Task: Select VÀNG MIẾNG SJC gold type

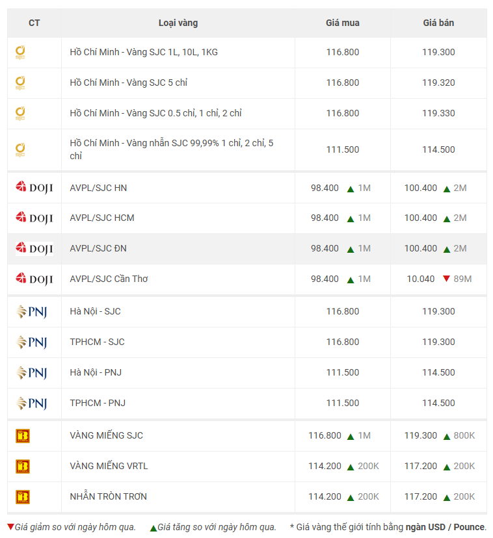Action: coord(106,435)
